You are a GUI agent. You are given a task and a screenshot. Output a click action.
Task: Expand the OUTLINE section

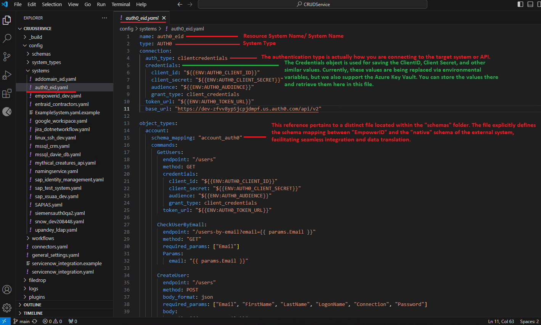[65, 305]
